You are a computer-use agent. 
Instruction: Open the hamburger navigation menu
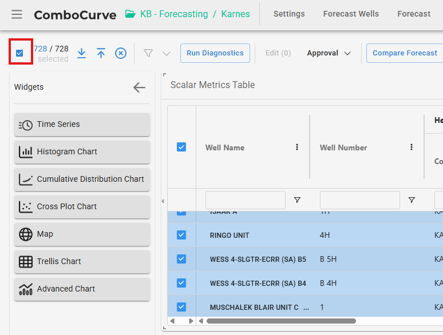pyautogui.click(x=17, y=14)
